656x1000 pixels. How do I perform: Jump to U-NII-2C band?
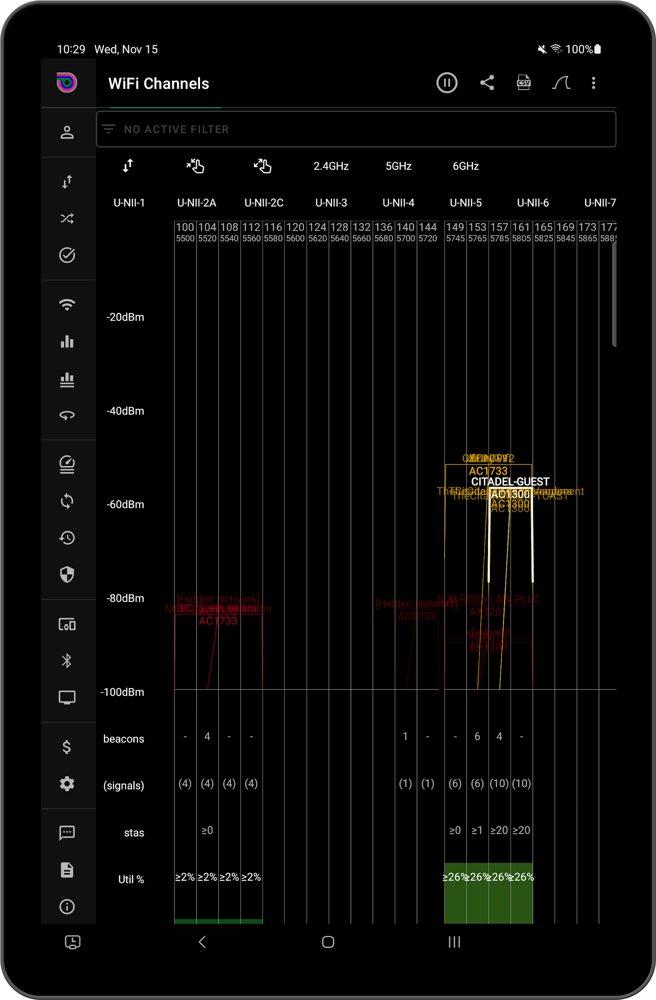pos(264,203)
